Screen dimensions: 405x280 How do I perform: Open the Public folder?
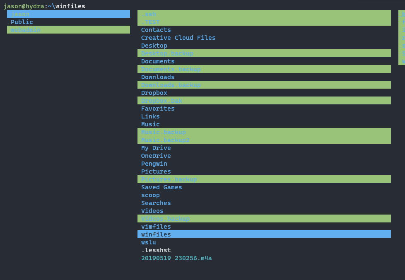(x=22, y=22)
